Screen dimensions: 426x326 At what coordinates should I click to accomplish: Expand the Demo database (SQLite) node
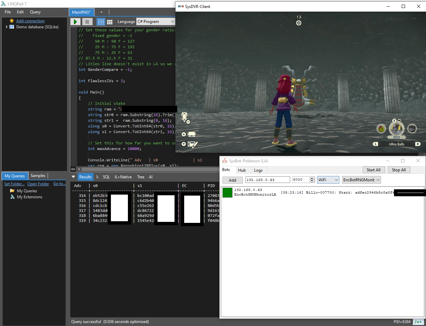(6, 27)
